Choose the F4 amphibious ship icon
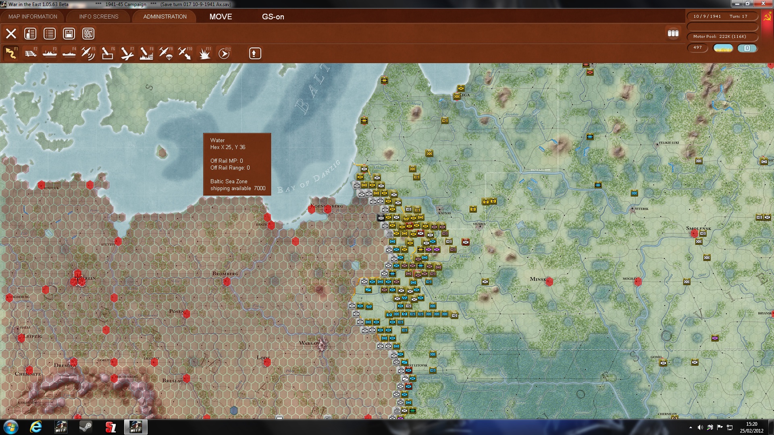 tap(69, 53)
